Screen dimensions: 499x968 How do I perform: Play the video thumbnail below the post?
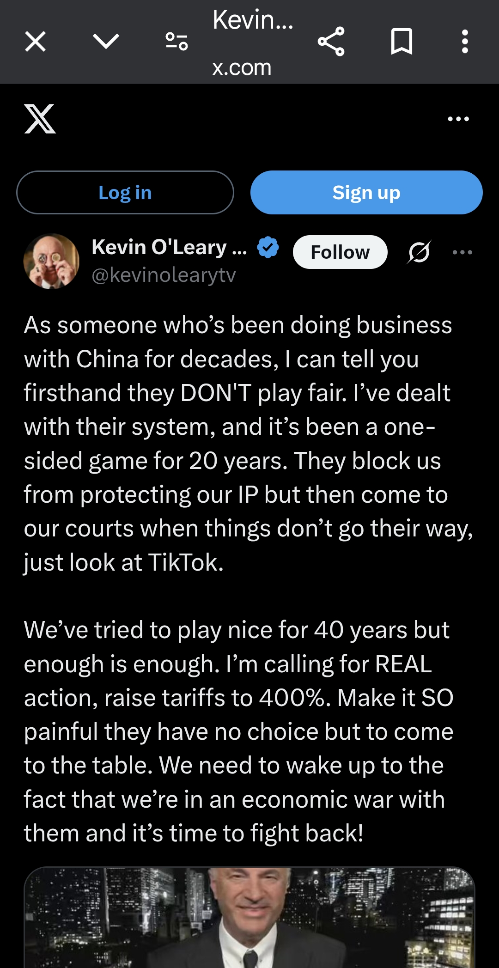[x=249, y=917]
